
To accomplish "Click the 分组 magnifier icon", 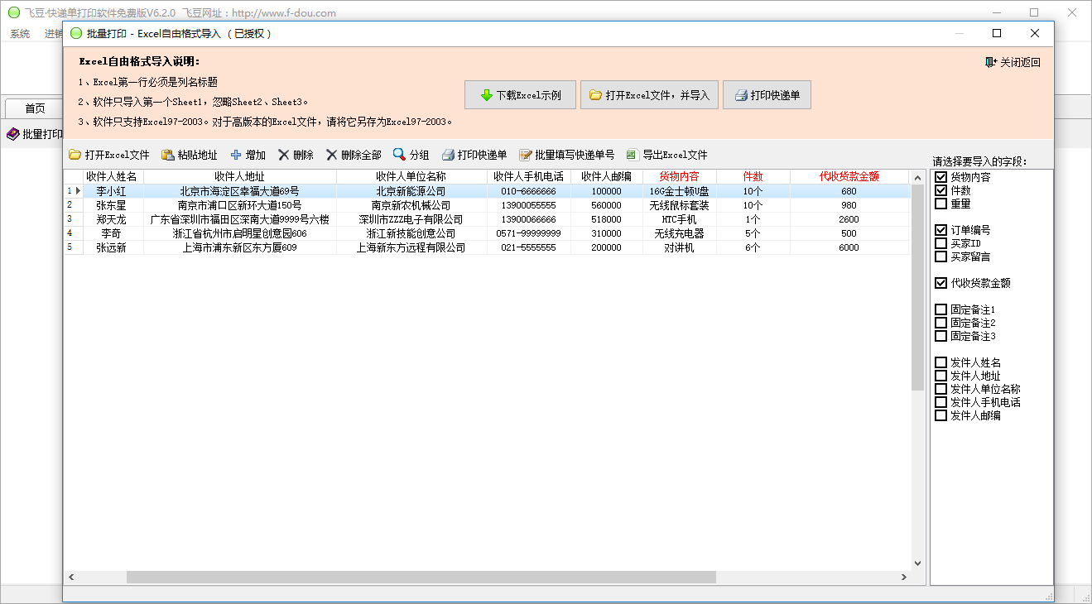I will (399, 155).
